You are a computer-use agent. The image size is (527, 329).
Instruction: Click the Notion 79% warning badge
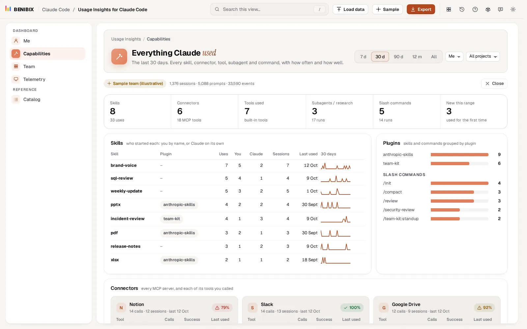point(222,308)
